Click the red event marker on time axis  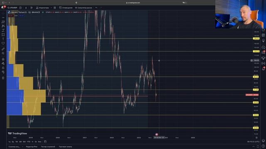tap(157, 135)
